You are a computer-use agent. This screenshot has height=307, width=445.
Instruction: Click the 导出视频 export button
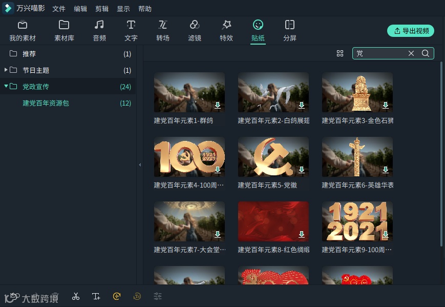[410, 31]
